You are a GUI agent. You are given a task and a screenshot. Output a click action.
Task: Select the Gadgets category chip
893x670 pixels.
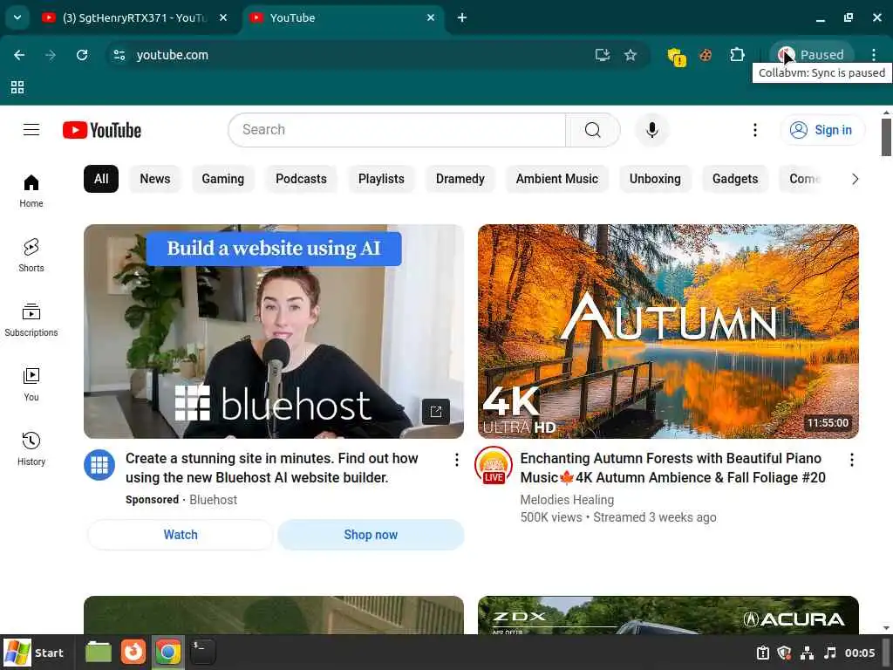[x=735, y=179]
